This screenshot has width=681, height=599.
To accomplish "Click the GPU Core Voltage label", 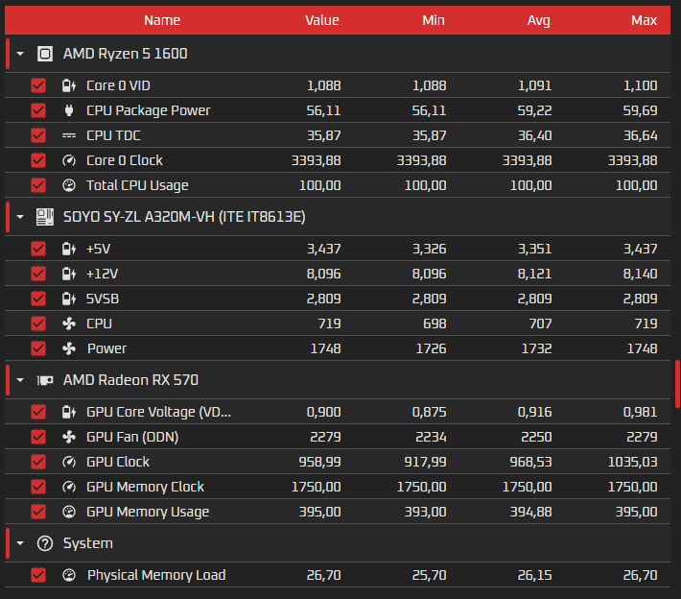I will click(158, 412).
